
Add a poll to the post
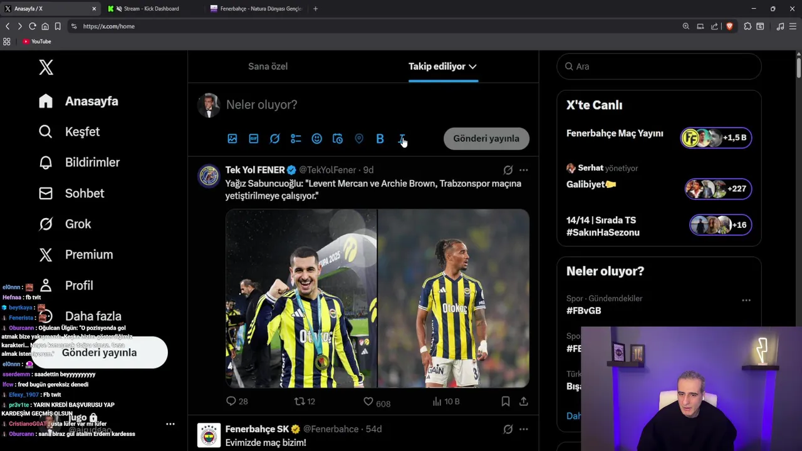click(296, 139)
